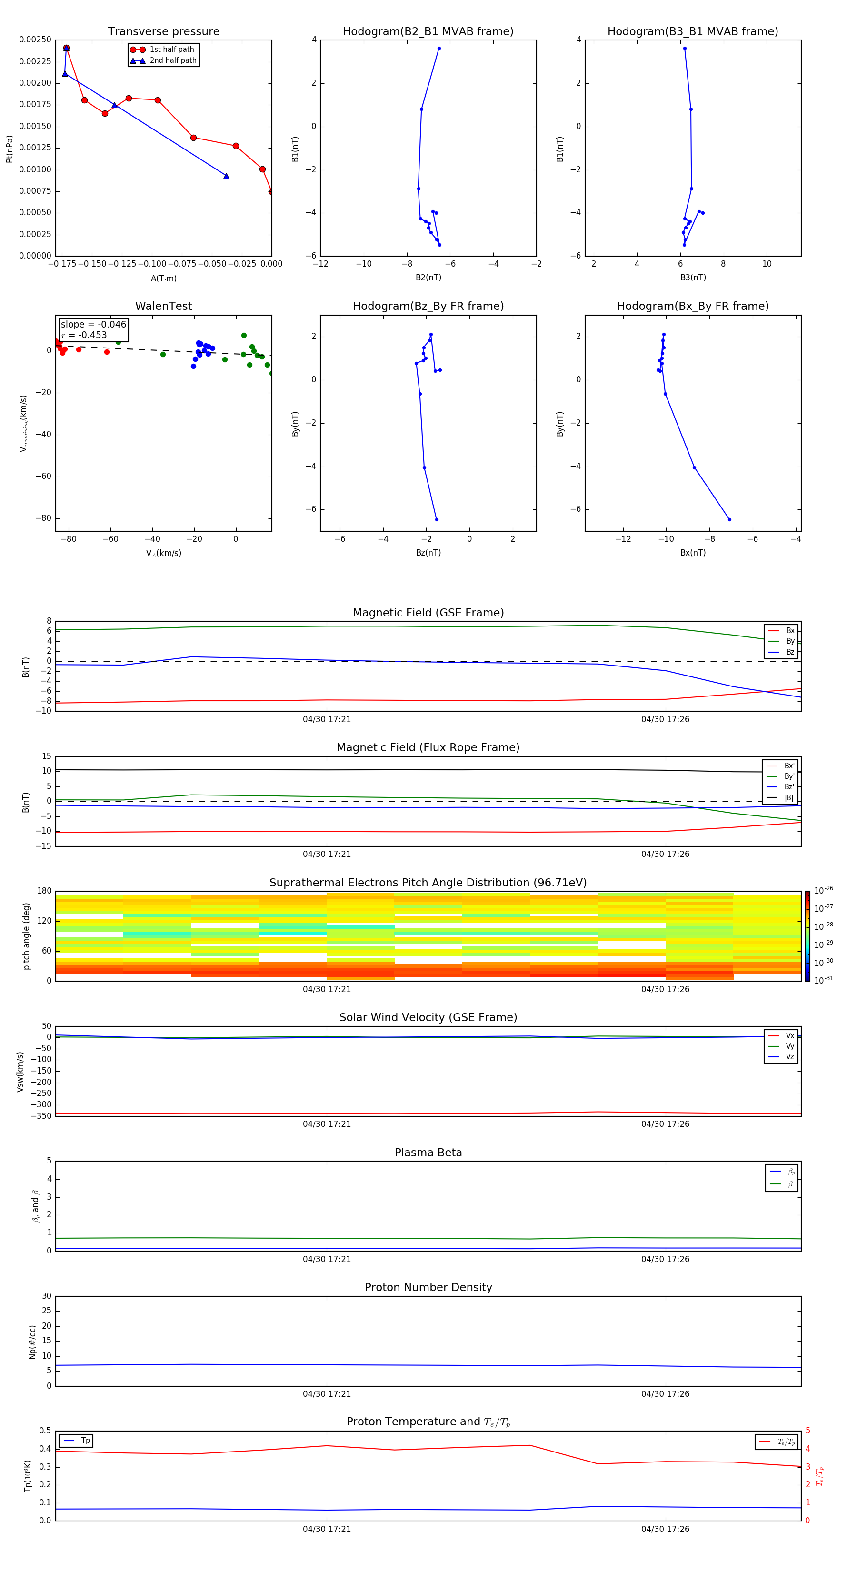This screenshot has width=857, height=1571.
Task: Click the 'A(T·m)' x-axis label
Action: coord(163,278)
